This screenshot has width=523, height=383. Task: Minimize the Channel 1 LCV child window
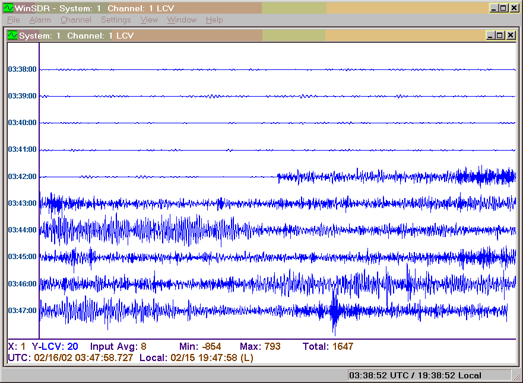[490, 36]
